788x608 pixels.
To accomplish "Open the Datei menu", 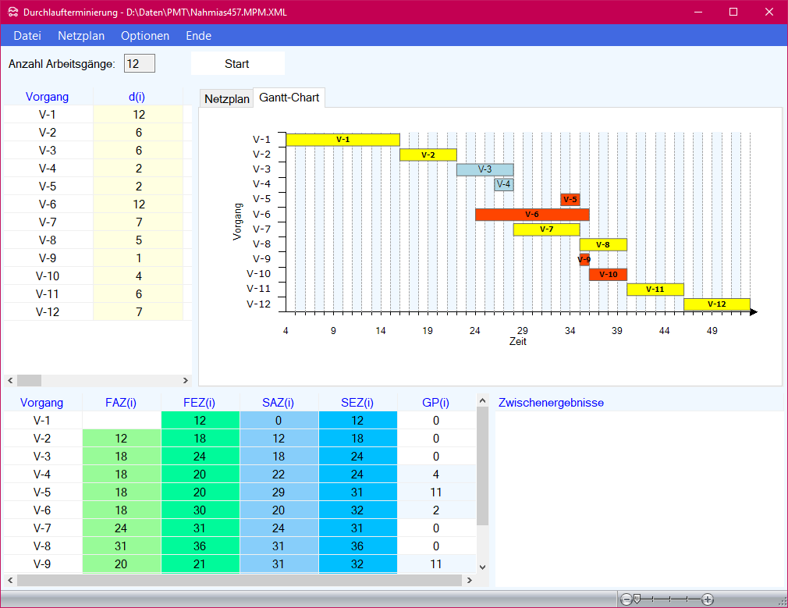I will [x=27, y=36].
